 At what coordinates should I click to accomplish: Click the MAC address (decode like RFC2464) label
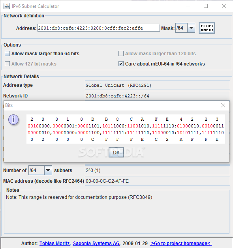pos(43,181)
